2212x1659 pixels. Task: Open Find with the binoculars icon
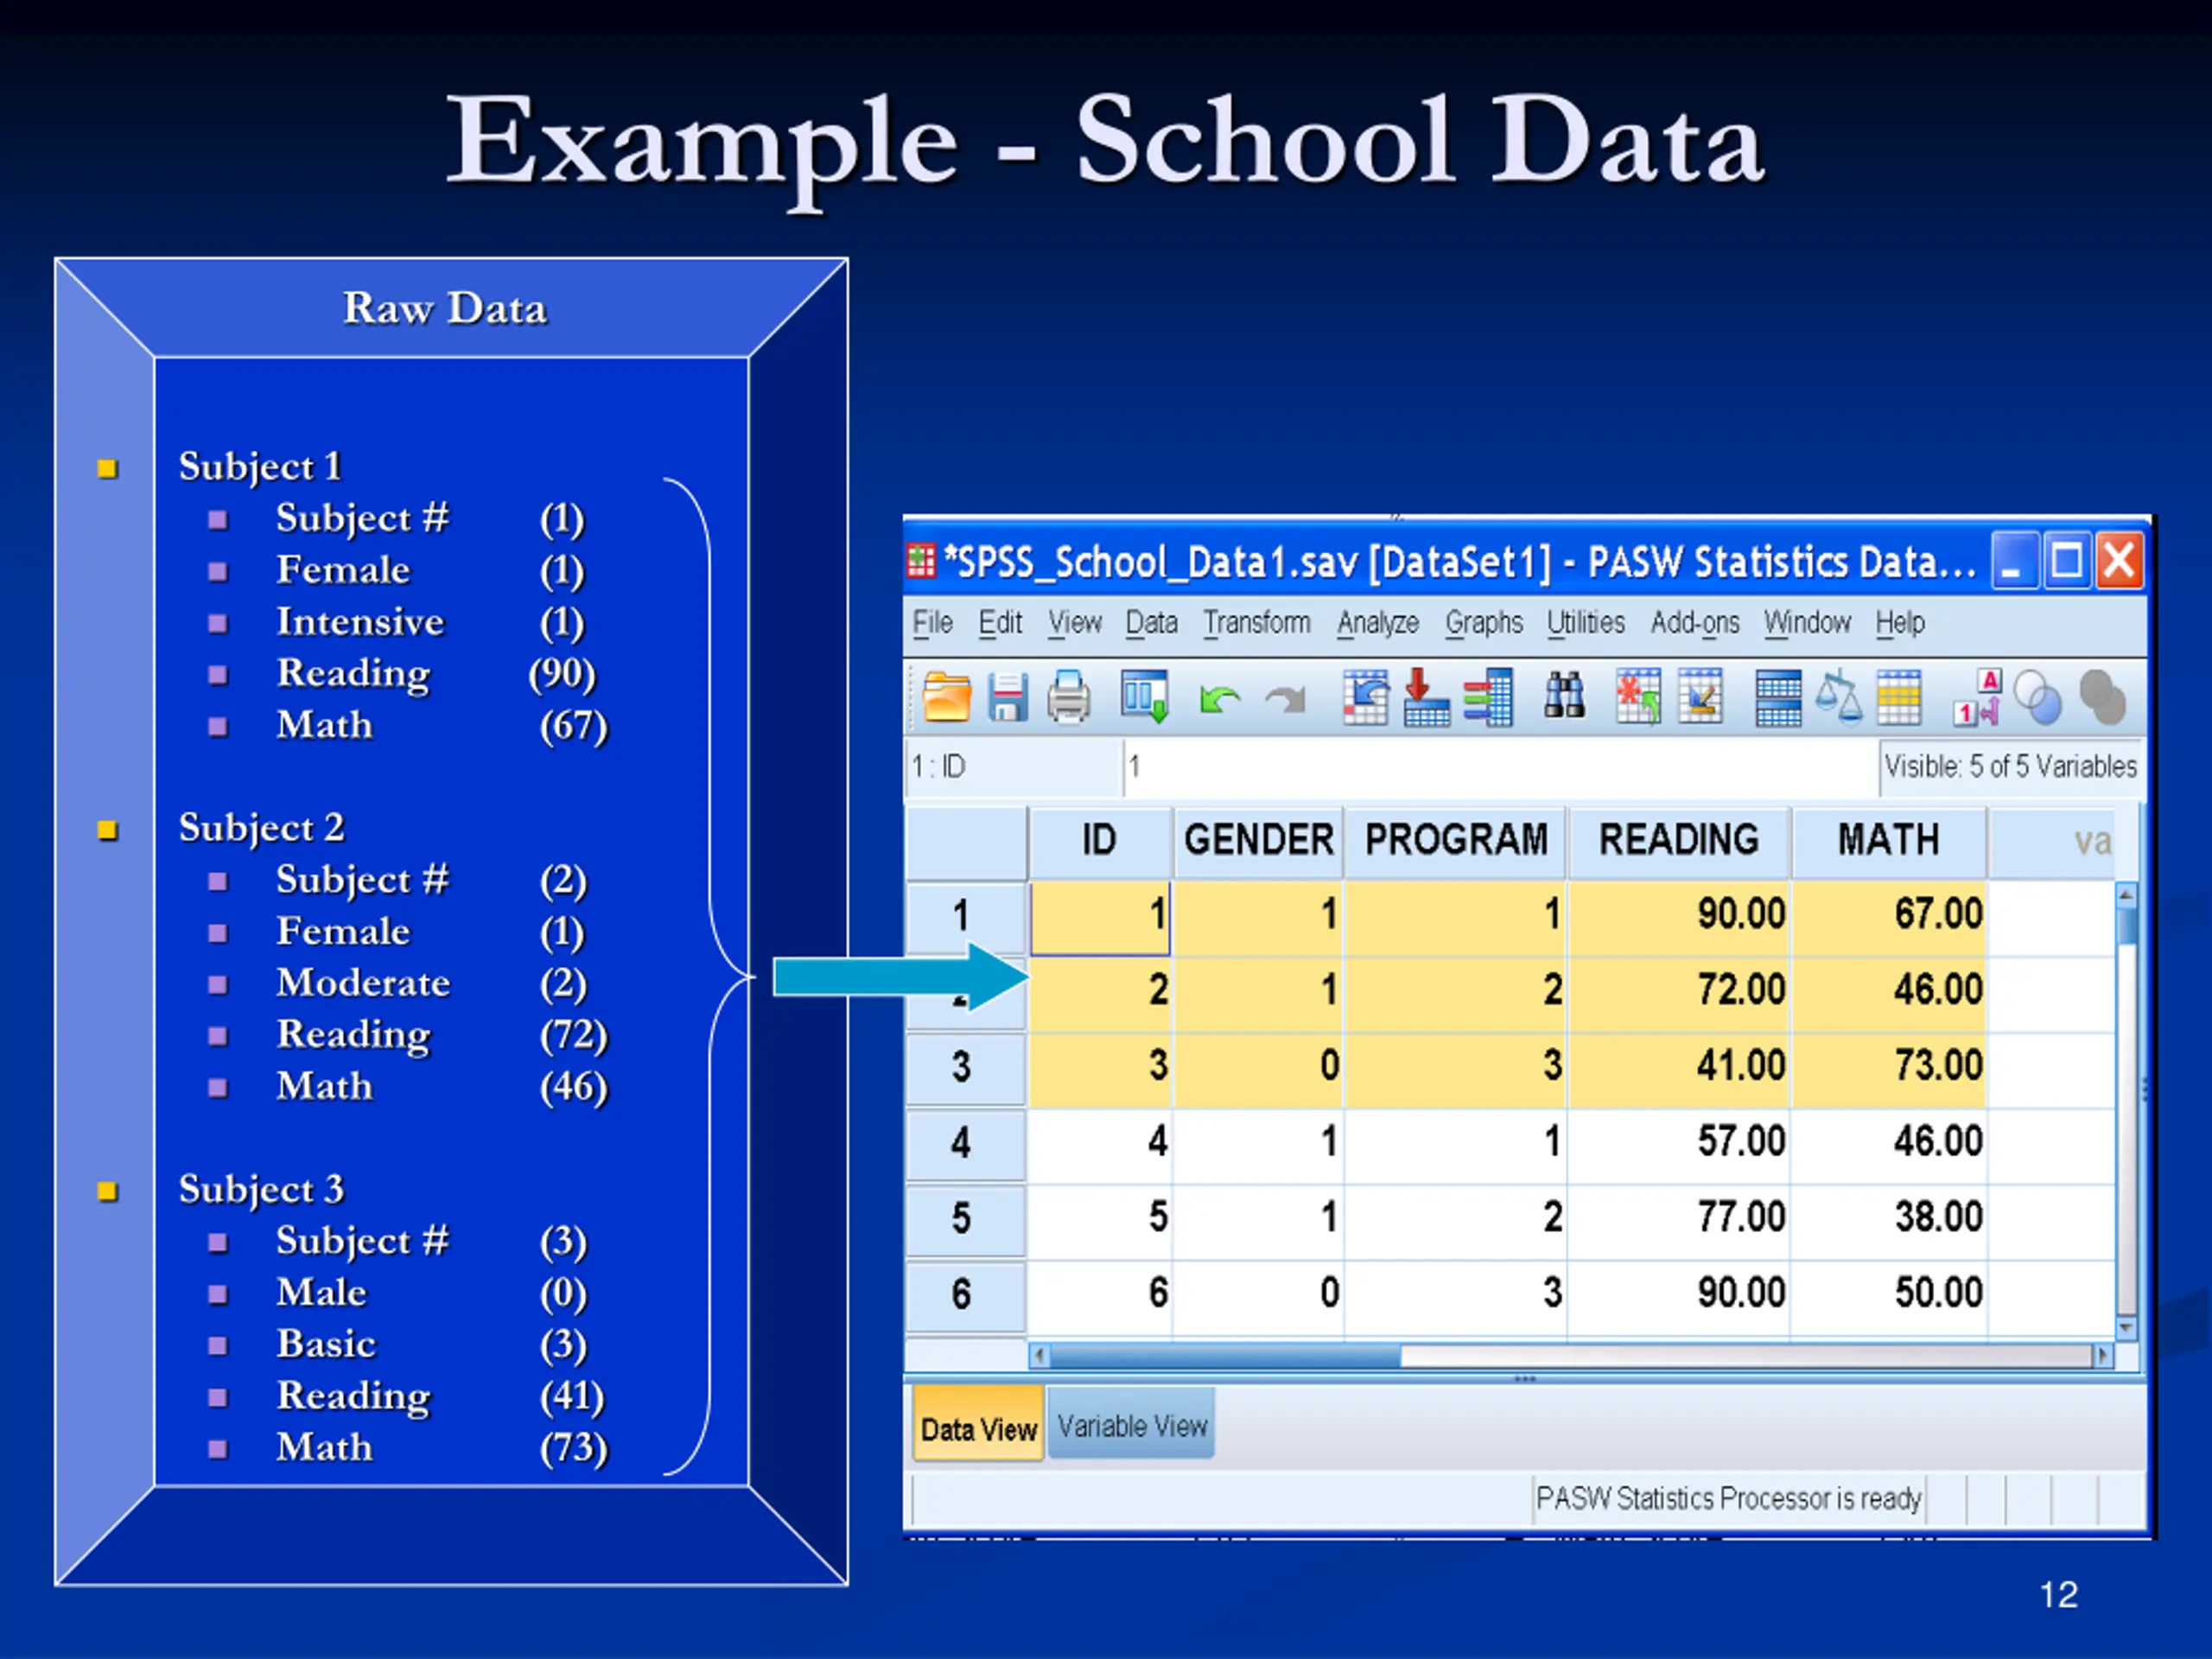click(x=1564, y=695)
